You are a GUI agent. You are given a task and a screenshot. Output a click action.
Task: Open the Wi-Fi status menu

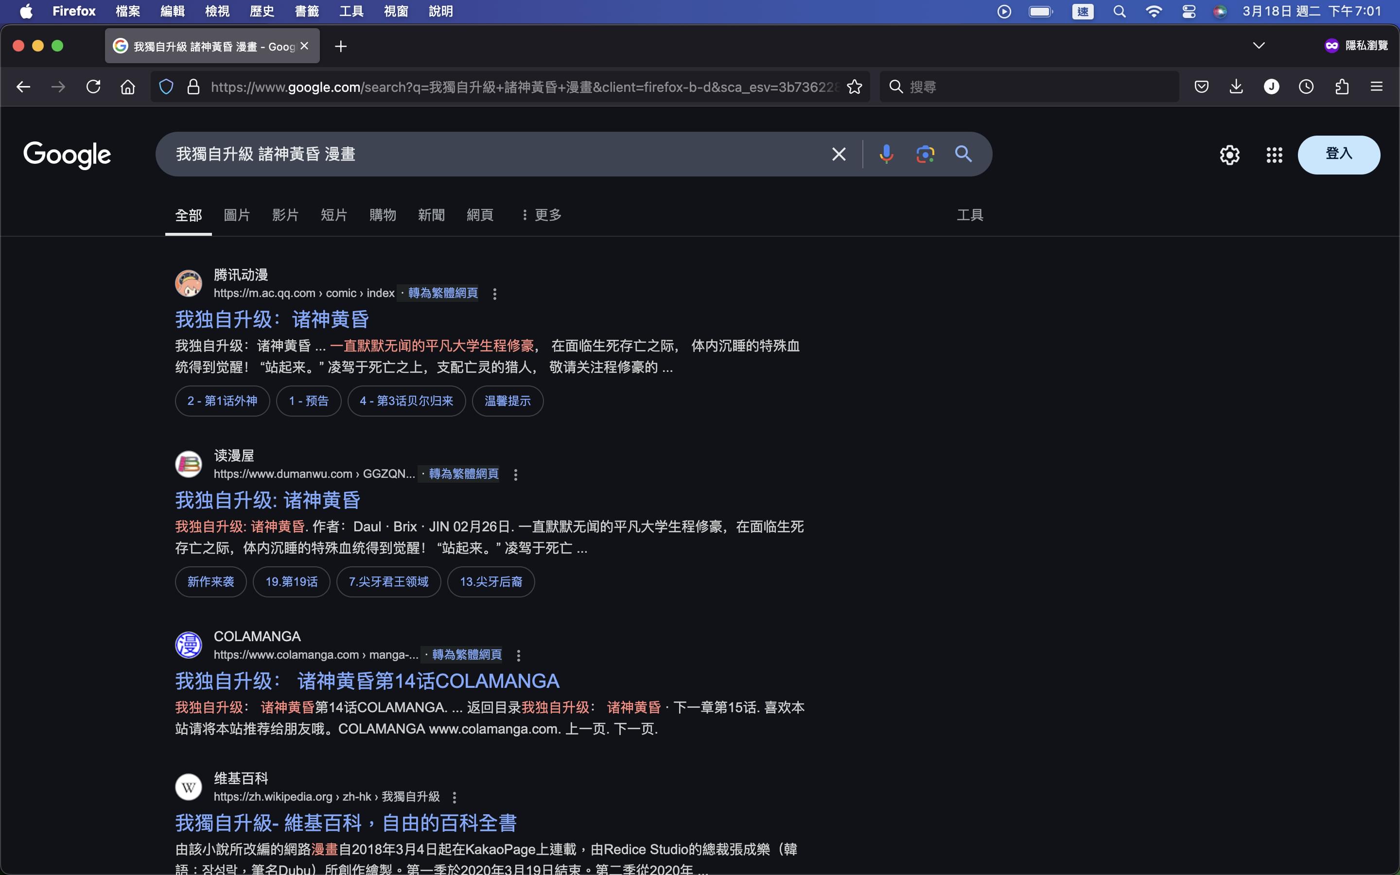(1154, 12)
